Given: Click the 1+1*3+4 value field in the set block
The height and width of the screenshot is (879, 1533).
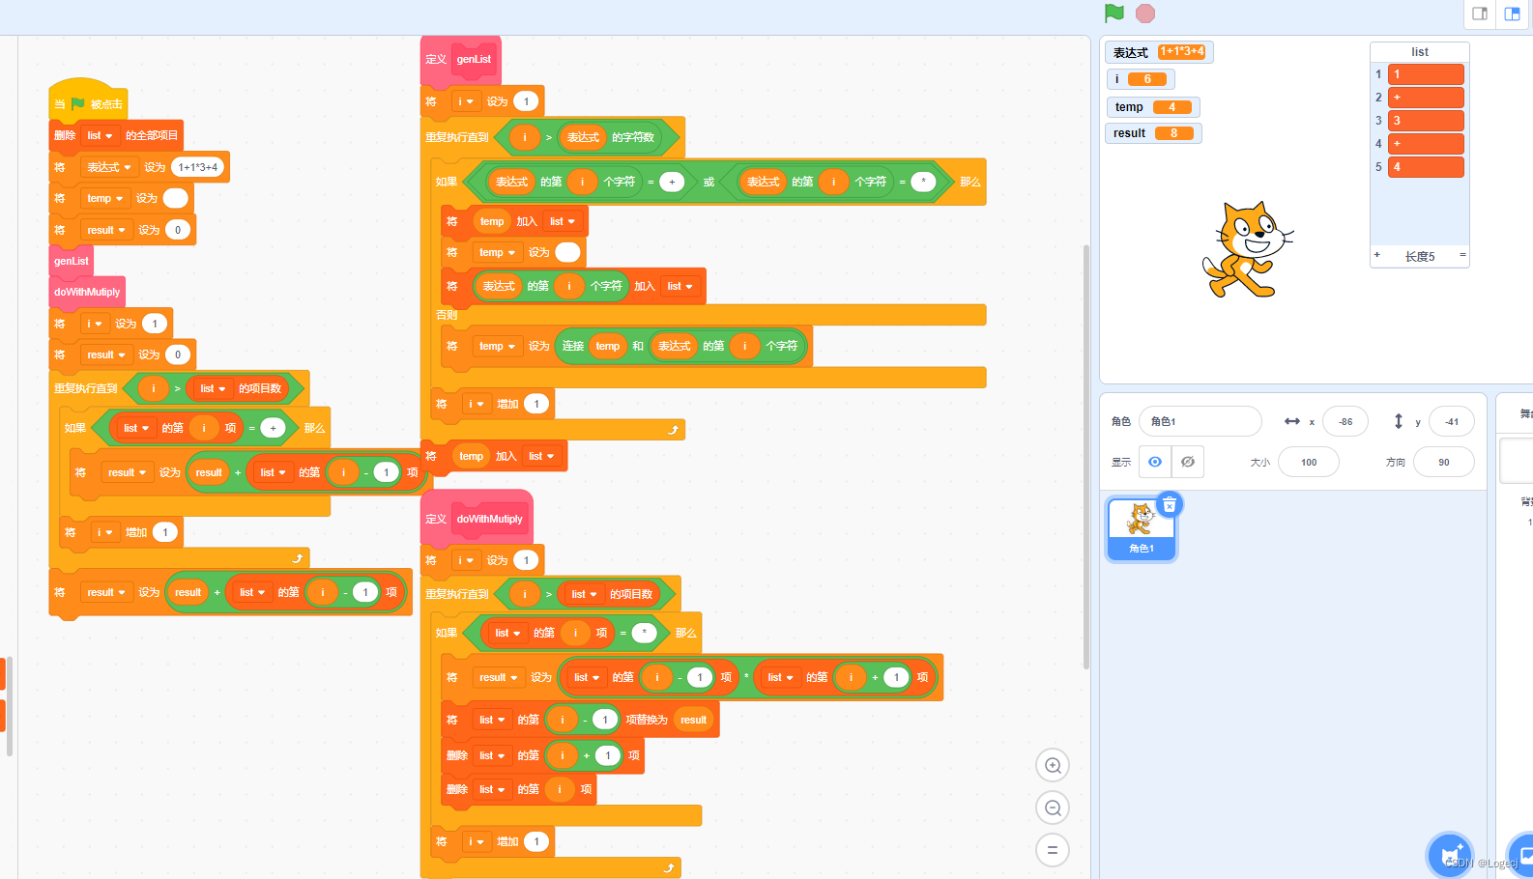Looking at the screenshot, I should pos(198,167).
